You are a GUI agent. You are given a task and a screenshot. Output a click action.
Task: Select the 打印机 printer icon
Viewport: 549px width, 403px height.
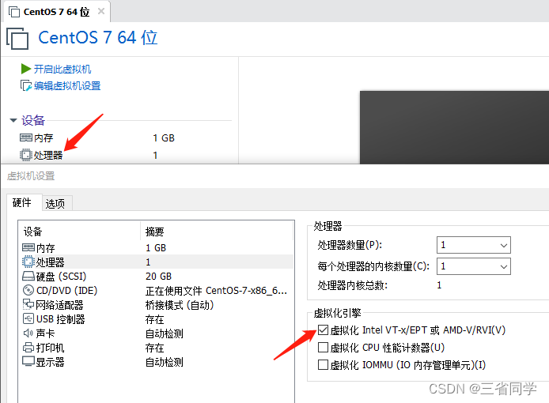tap(28, 348)
